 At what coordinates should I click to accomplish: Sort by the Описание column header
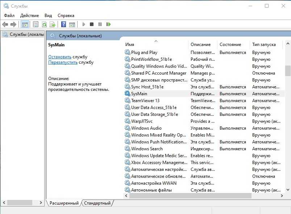(203, 45)
